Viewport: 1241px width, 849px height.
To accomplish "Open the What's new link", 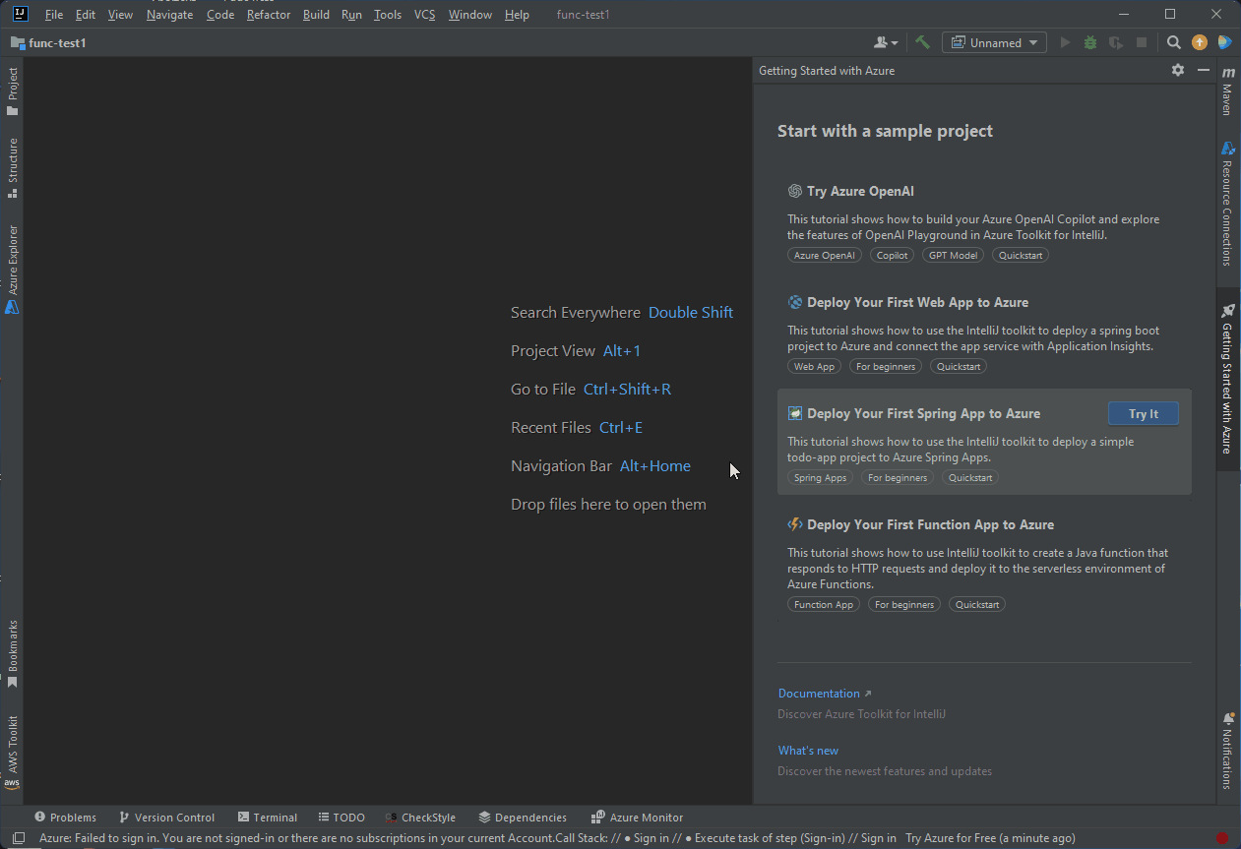I will click(x=808, y=751).
